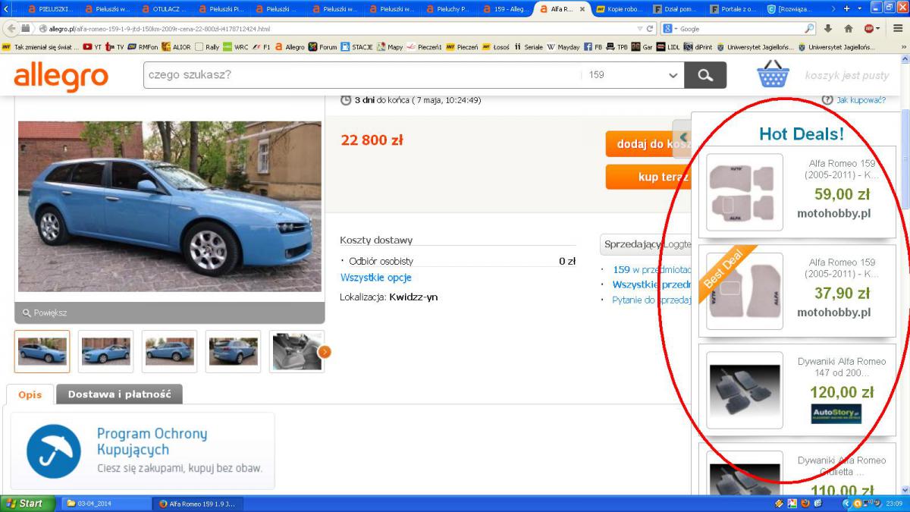
Task: Click the czego szukasz search field
Action: (x=362, y=75)
